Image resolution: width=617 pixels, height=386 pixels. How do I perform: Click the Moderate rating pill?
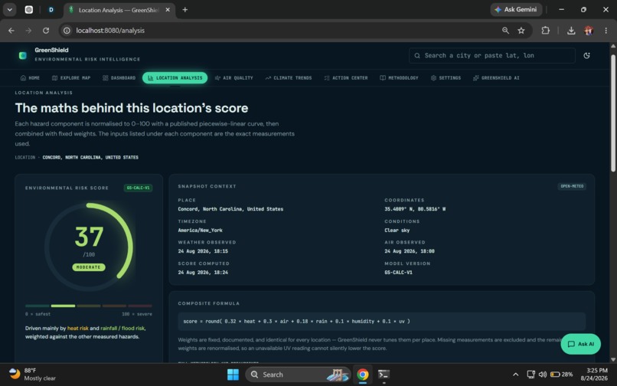(89, 267)
